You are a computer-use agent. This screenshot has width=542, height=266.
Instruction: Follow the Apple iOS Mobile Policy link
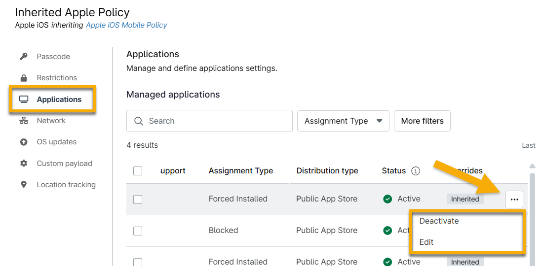pos(126,25)
